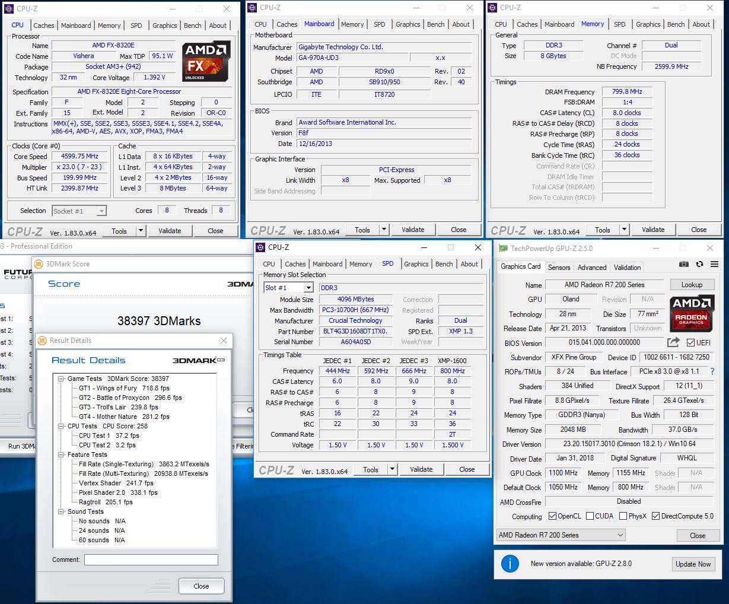The width and height of the screenshot is (729, 604).
Task: Click the GA-970A-UD3 model field
Action: (x=352, y=58)
